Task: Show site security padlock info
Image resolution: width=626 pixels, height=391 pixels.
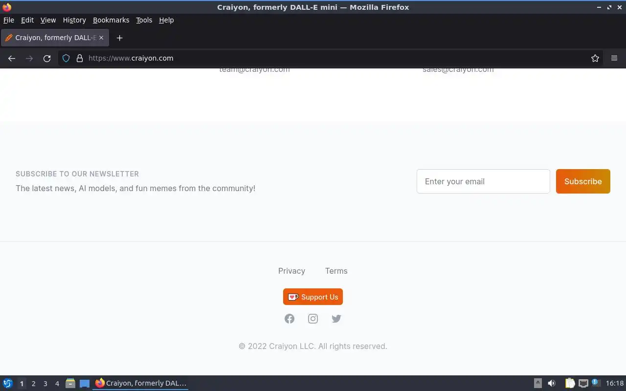Action: [x=80, y=58]
